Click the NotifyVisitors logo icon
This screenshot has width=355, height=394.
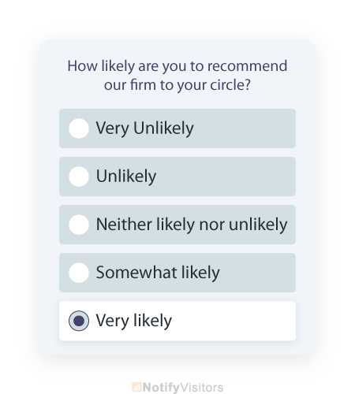[x=136, y=387]
